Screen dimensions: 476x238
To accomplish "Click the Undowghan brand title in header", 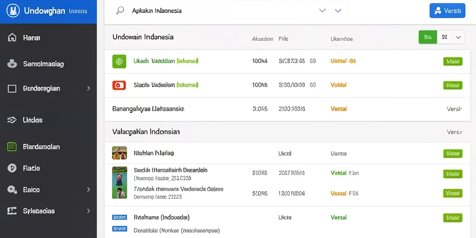I will click(44, 11).
